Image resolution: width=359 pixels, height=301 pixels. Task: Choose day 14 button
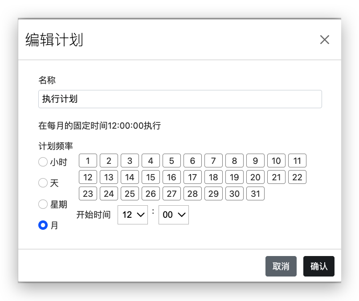130,177
